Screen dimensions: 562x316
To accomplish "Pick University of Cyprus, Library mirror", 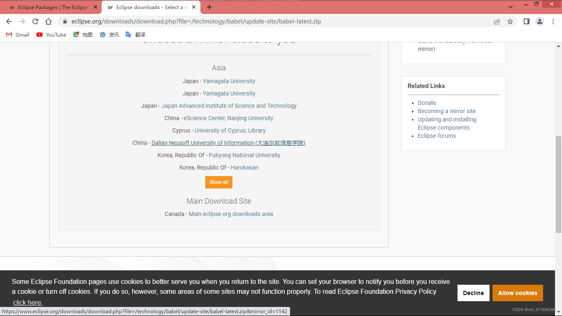I will [230, 130].
